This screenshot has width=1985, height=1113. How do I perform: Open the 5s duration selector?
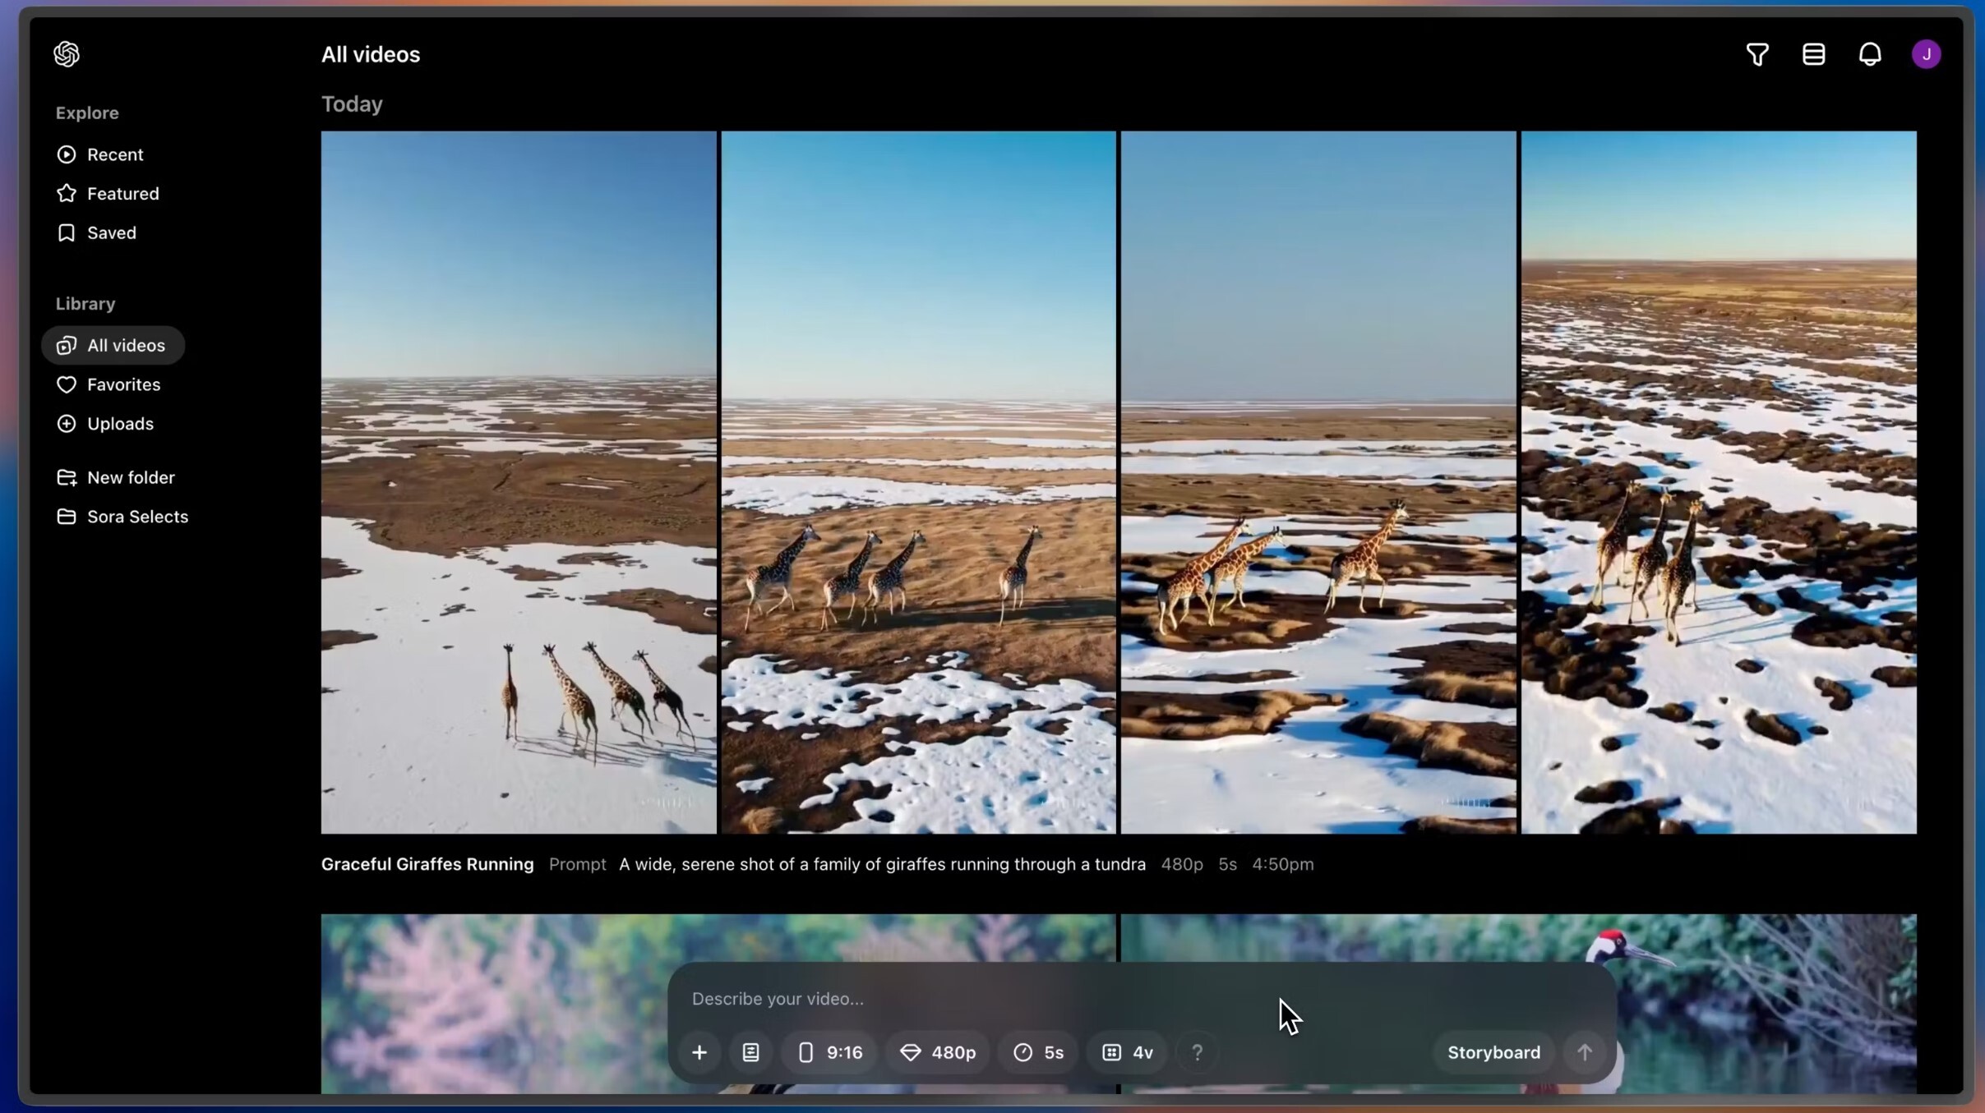(1036, 1052)
